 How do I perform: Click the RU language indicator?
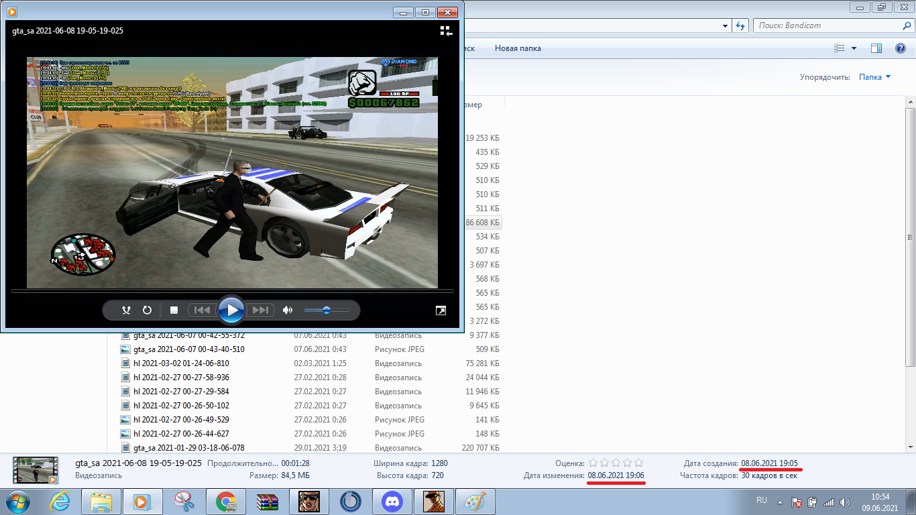[x=762, y=500]
